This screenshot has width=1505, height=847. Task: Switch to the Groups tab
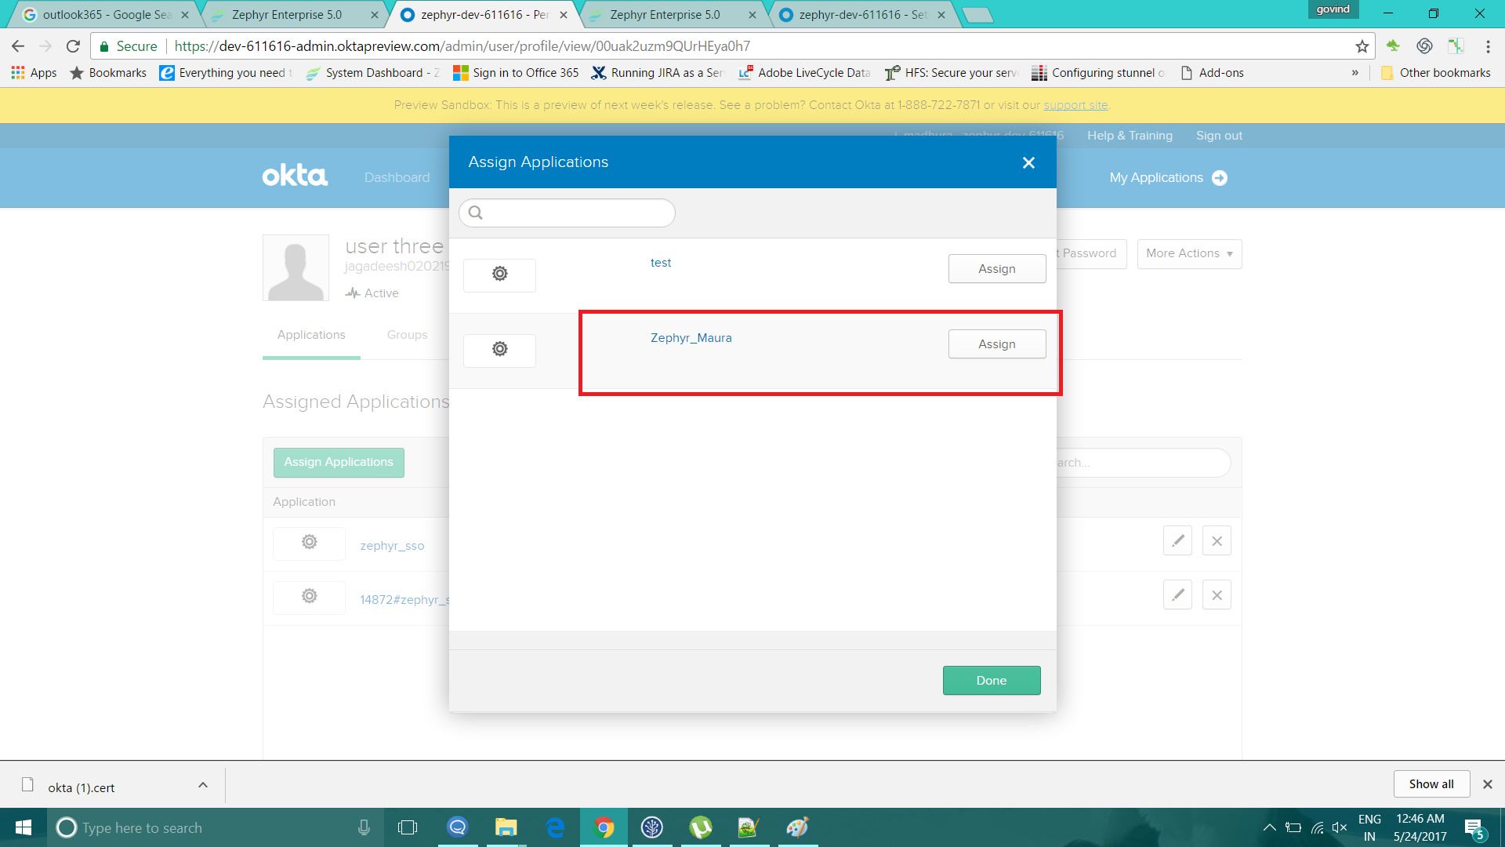tap(407, 335)
